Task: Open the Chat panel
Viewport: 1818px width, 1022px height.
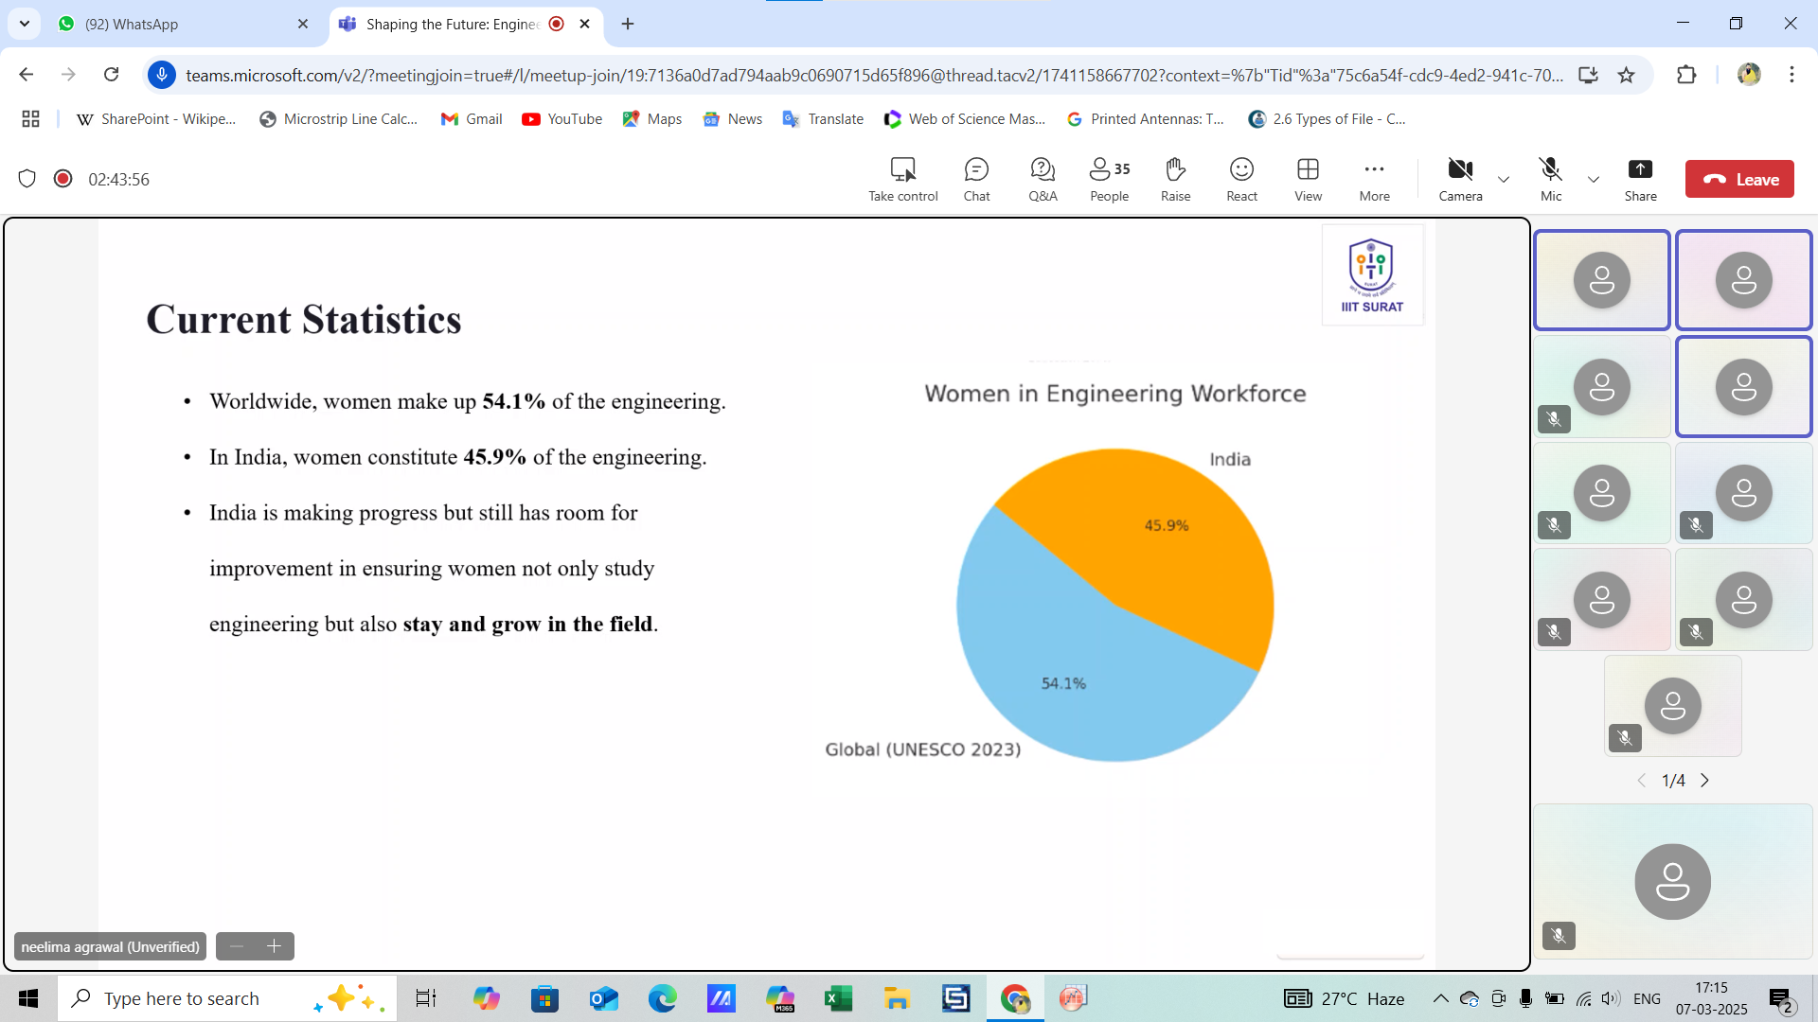Action: pyautogui.click(x=976, y=179)
